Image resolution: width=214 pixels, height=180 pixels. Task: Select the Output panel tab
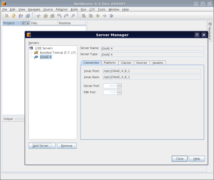(8, 119)
